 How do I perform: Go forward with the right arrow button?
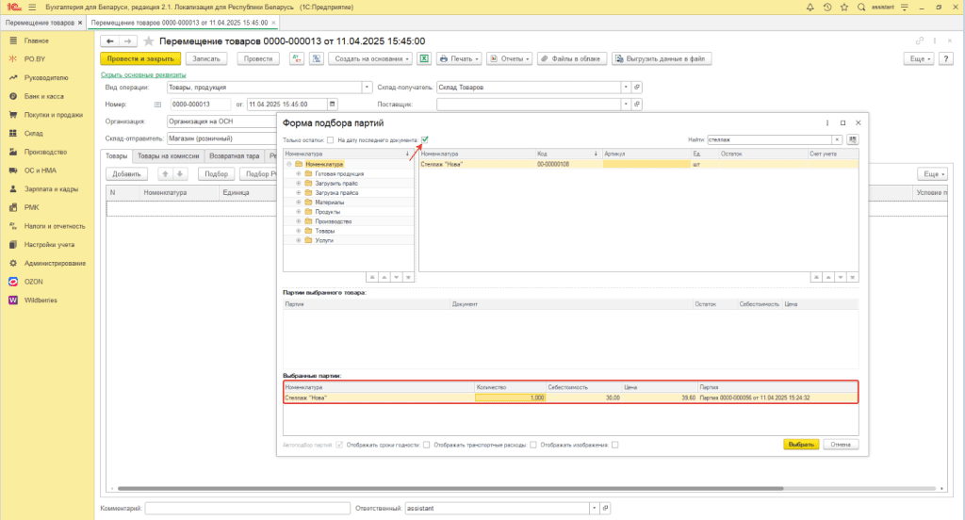[127, 41]
